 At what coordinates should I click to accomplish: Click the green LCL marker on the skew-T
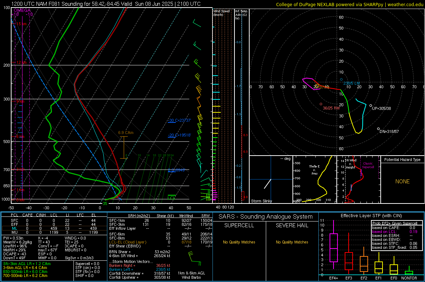pyautogui.click(x=171, y=197)
